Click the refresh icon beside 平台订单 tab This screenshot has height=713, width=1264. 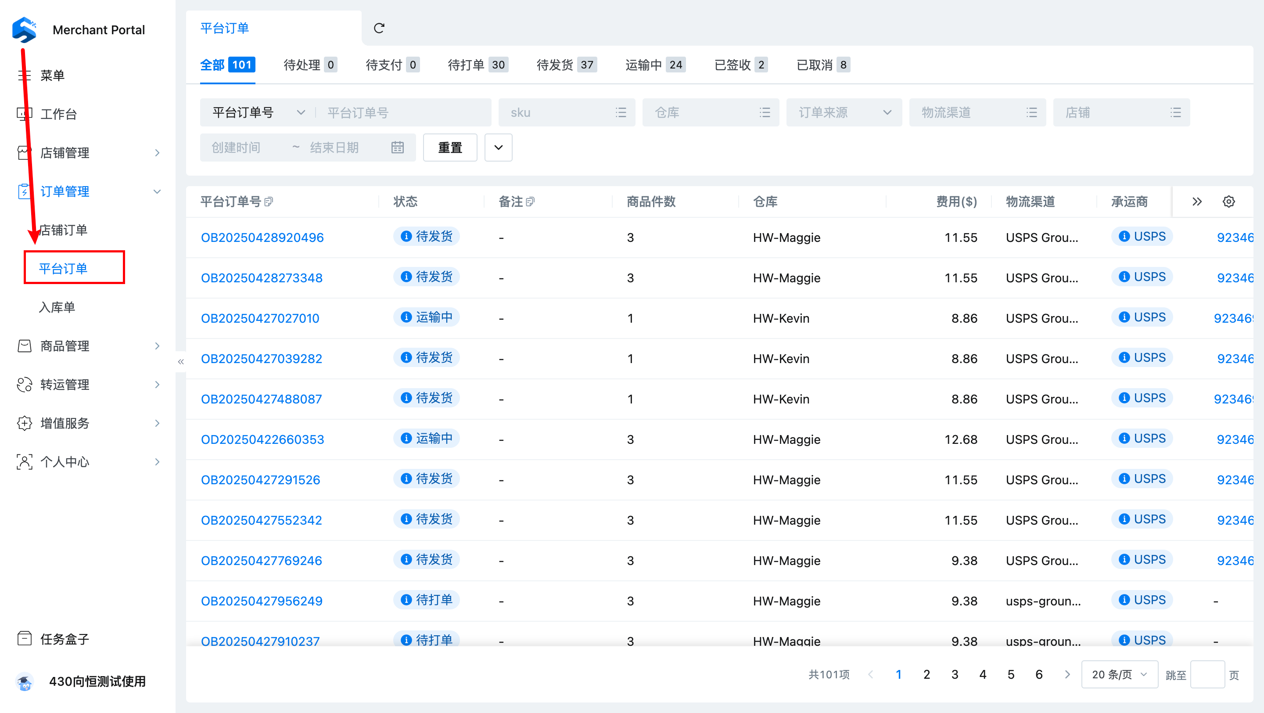click(379, 28)
